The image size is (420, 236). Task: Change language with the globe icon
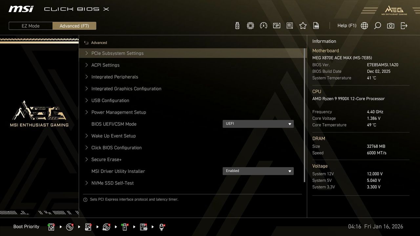(x=364, y=26)
